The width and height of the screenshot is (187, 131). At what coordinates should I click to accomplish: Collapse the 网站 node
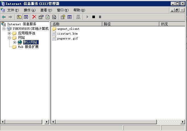pyautogui.click(x=9, y=38)
